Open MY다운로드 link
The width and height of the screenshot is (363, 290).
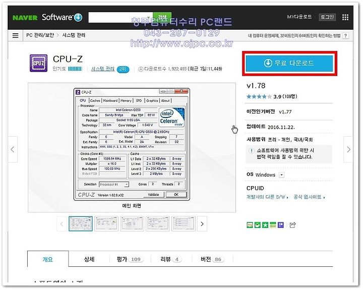click(299, 17)
